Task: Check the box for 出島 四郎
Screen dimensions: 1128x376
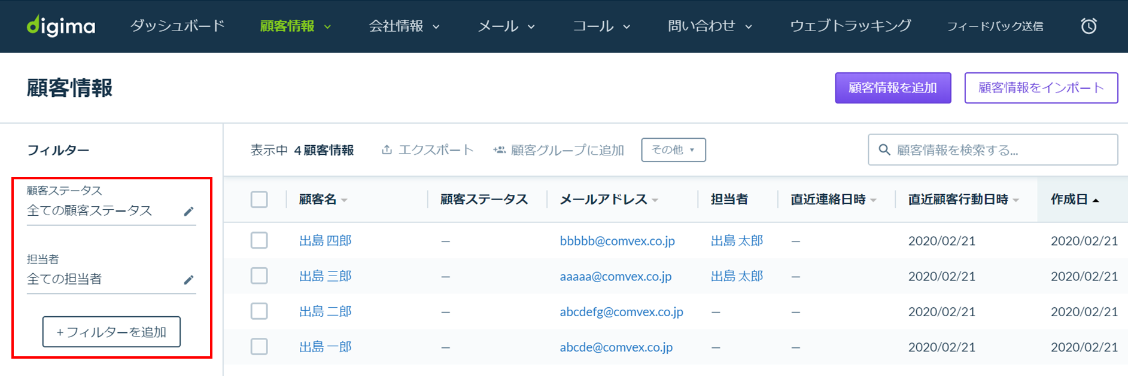Action: 259,240
